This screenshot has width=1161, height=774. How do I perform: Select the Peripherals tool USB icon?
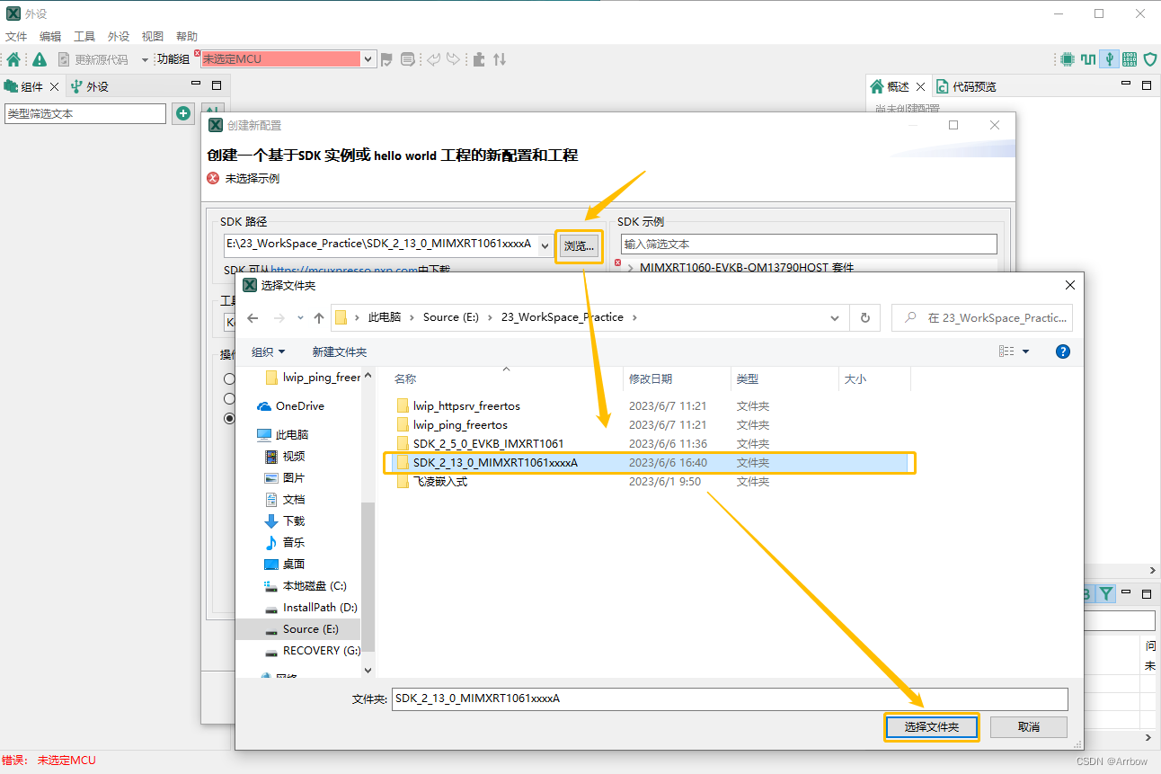coord(1110,59)
